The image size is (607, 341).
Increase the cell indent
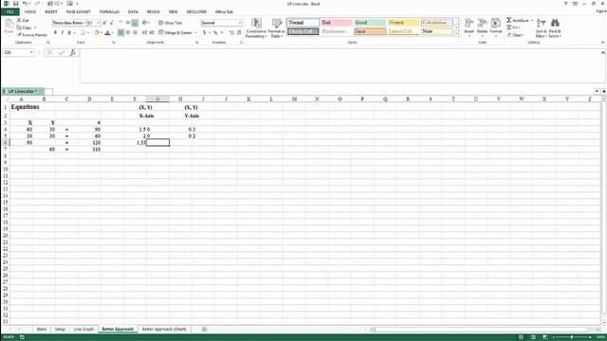(152, 33)
